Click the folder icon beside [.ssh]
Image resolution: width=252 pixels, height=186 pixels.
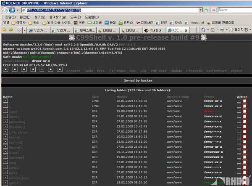5,111
